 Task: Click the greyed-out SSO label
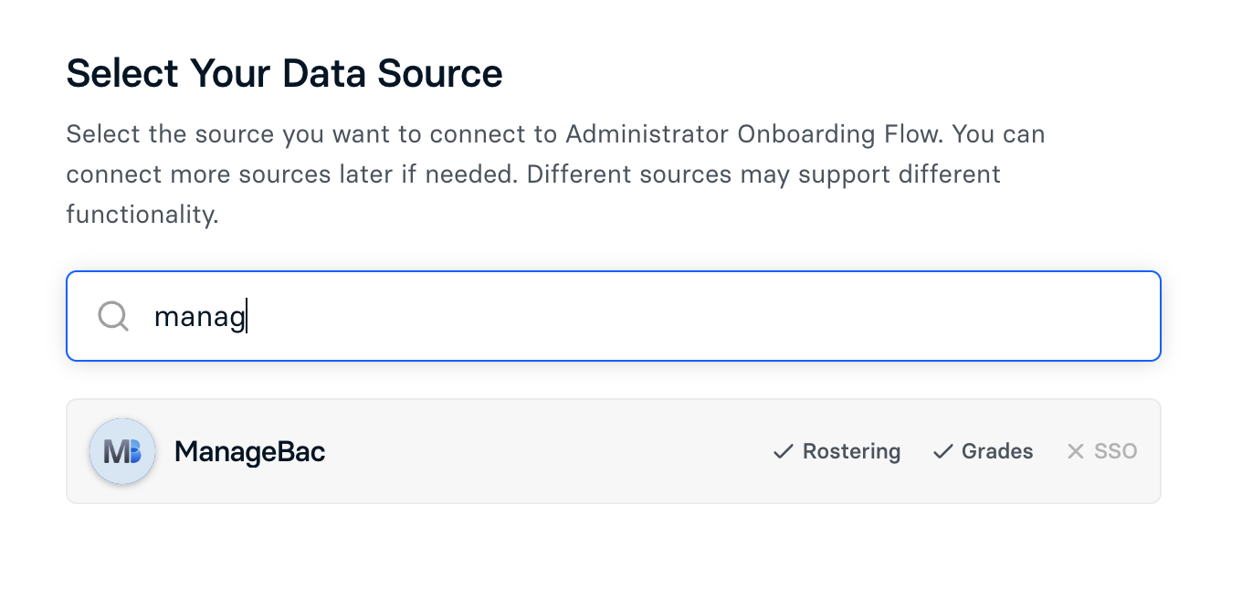coord(1115,451)
